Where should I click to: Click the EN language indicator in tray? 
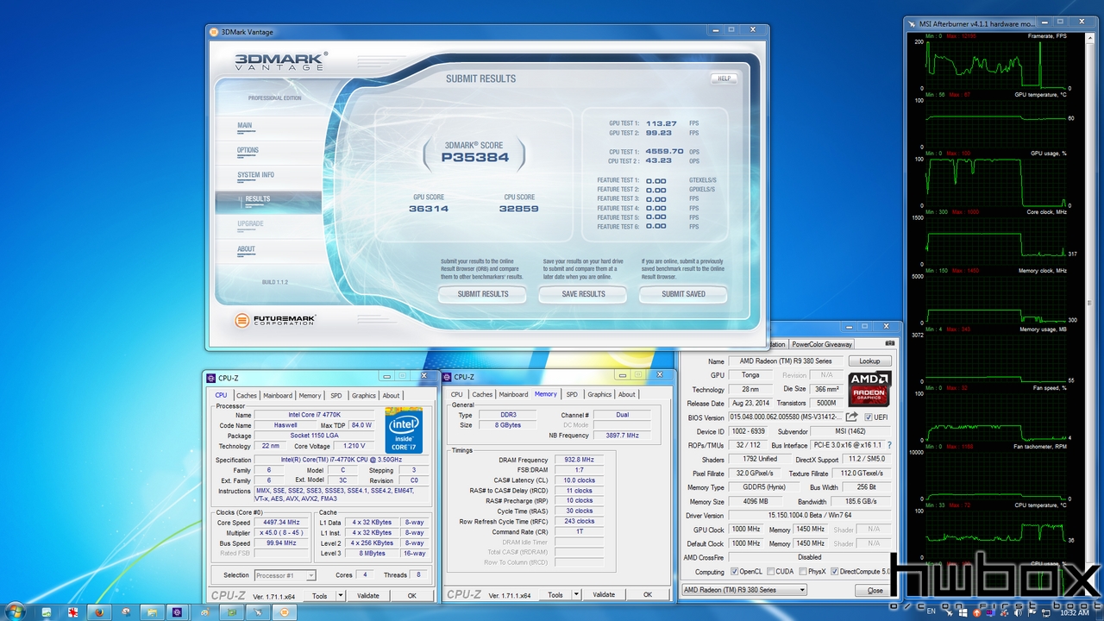(x=931, y=612)
